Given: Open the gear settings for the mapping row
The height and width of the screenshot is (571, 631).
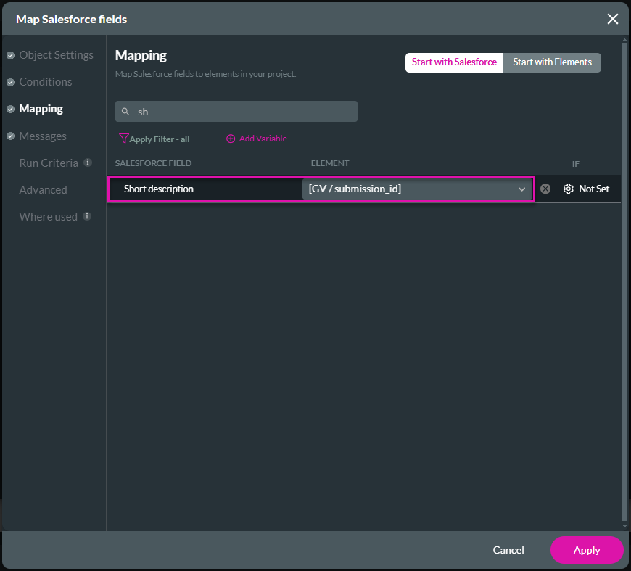Looking at the screenshot, I should pos(568,189).
